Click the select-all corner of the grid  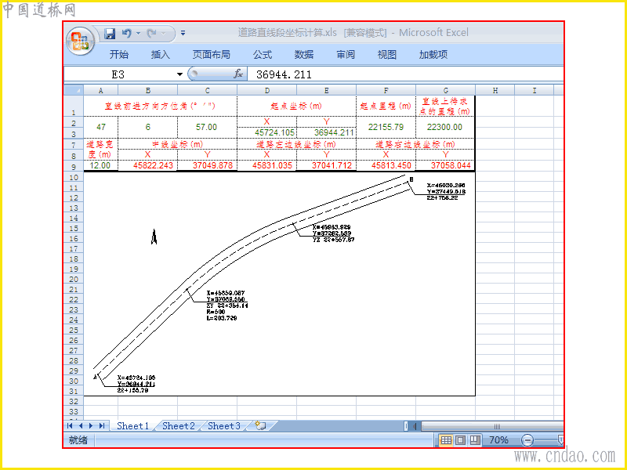[x=74, y=90]
